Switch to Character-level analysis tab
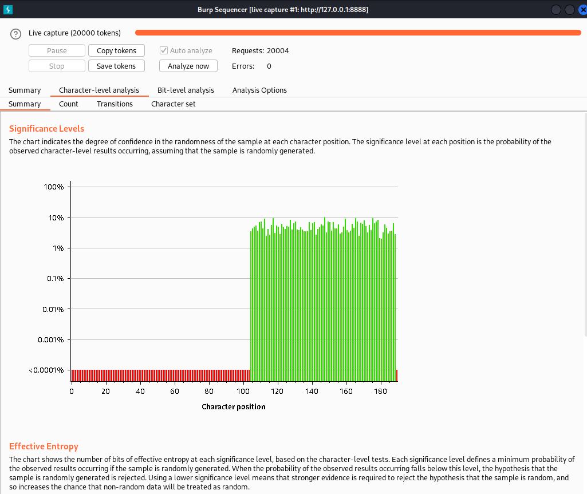 99,90
